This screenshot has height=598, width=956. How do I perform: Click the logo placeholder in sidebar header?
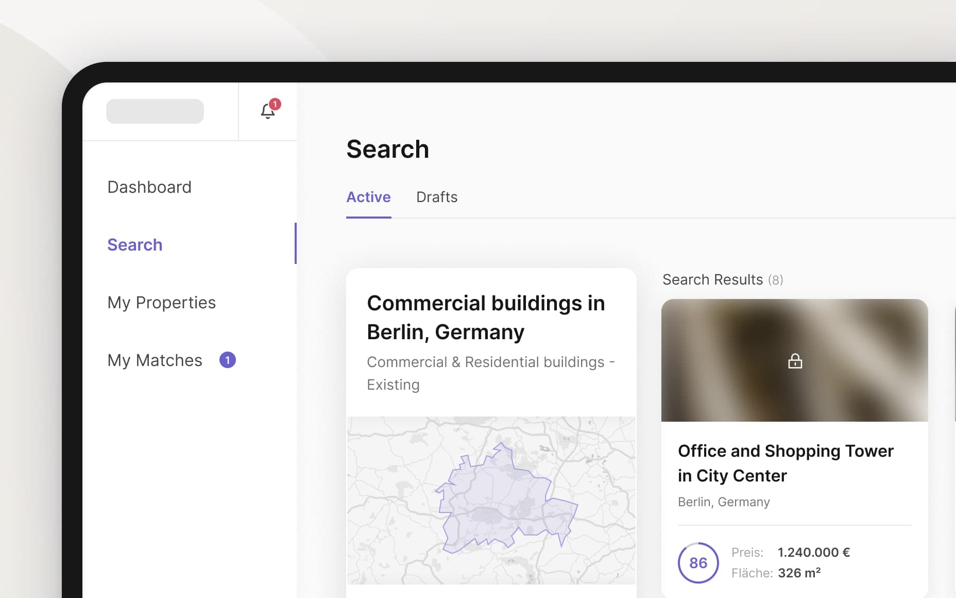coord(155,111)
